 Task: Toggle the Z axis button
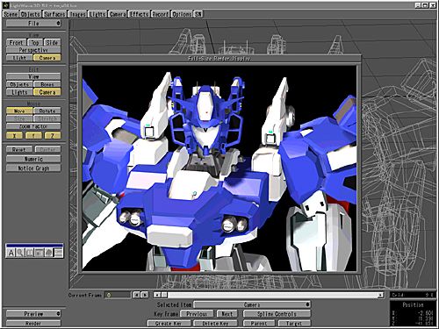53,135
